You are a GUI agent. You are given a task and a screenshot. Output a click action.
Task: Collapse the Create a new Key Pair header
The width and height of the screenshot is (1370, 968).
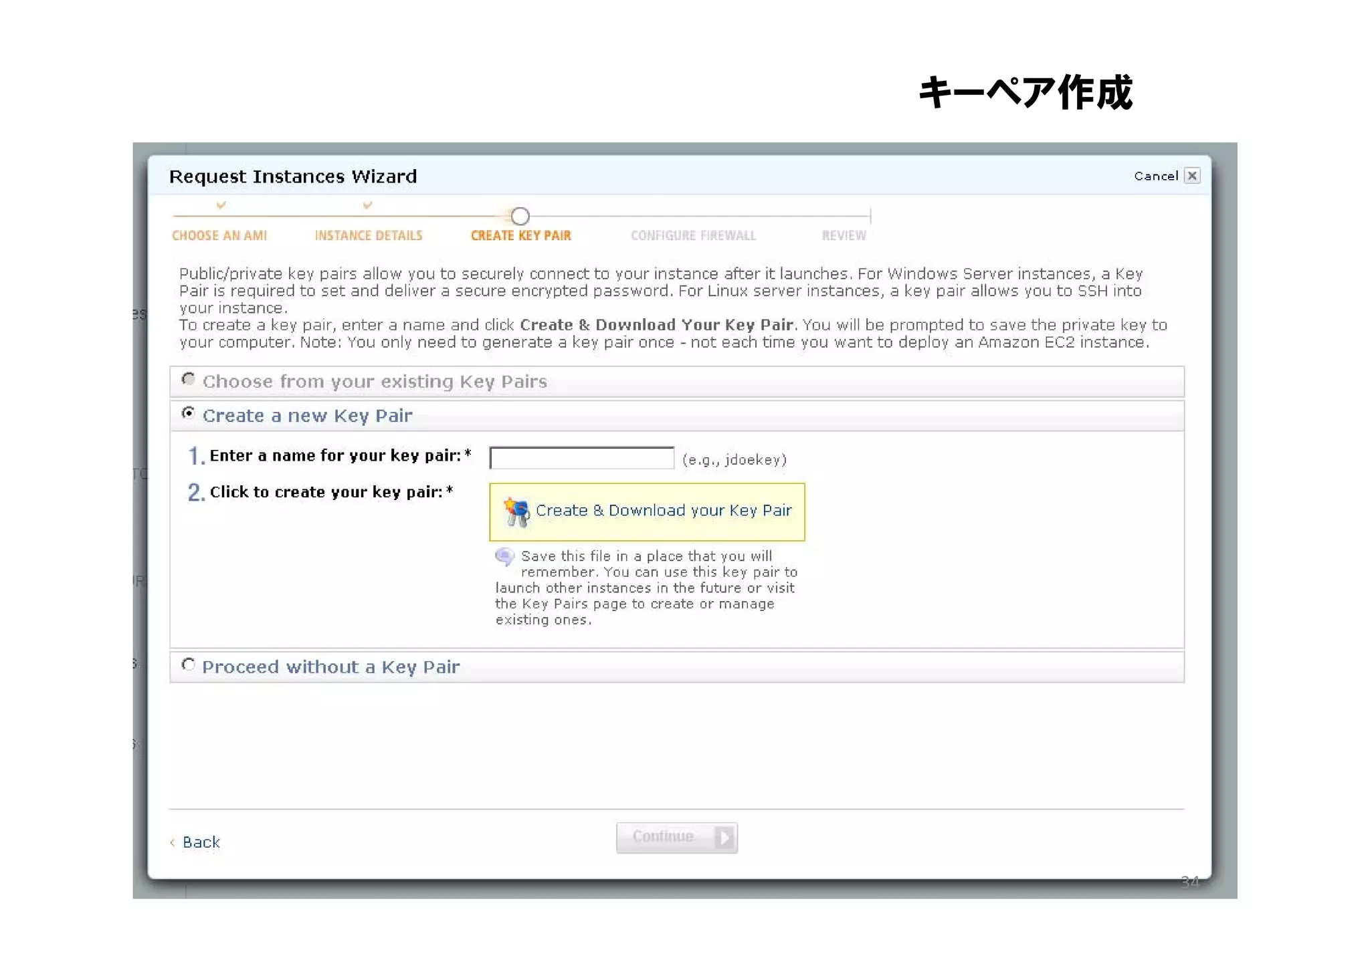308,416
